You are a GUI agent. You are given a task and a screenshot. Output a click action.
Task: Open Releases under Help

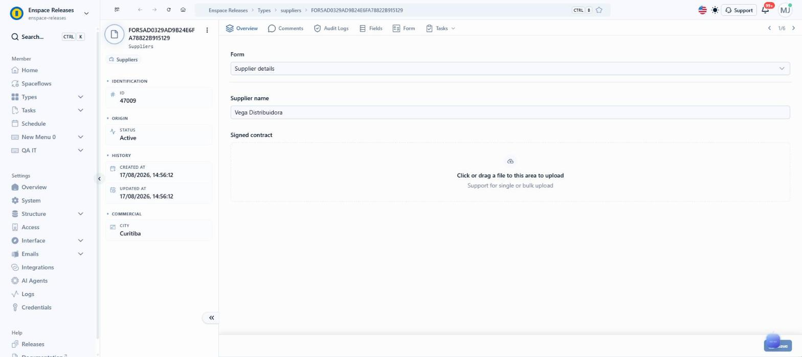pyautogui.click(x=33, y=344)
